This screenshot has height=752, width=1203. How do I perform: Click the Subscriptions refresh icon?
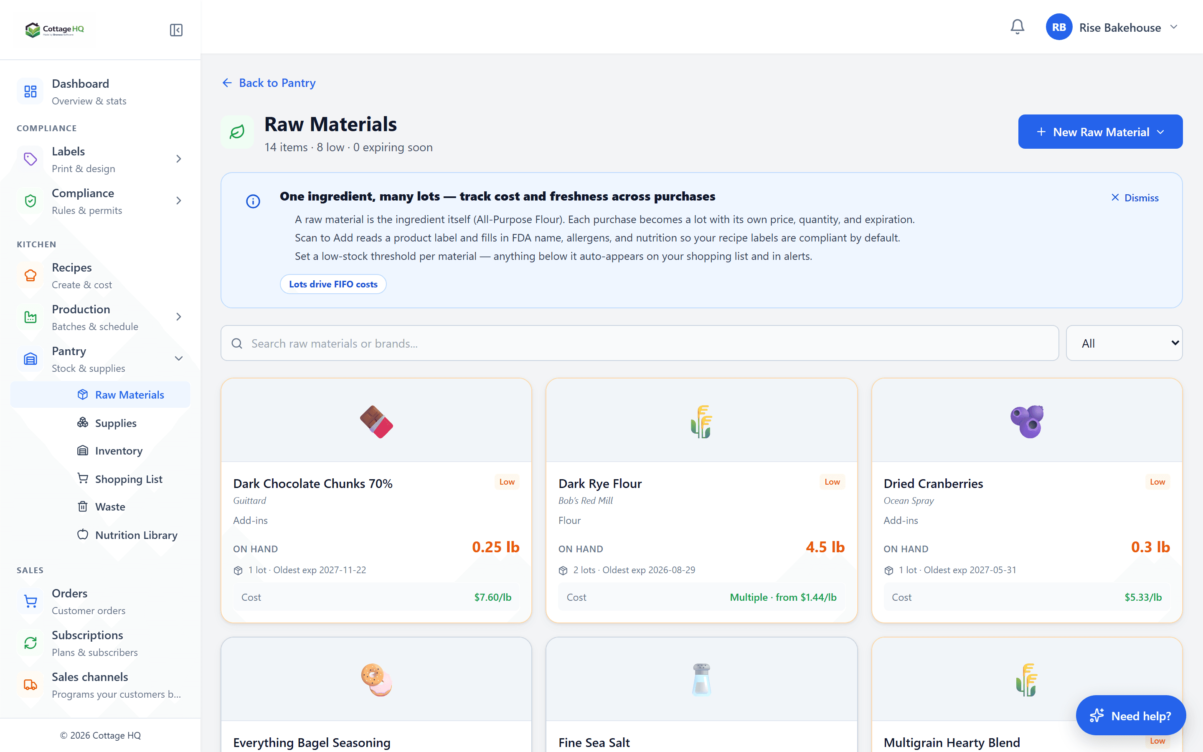[30, 643]
